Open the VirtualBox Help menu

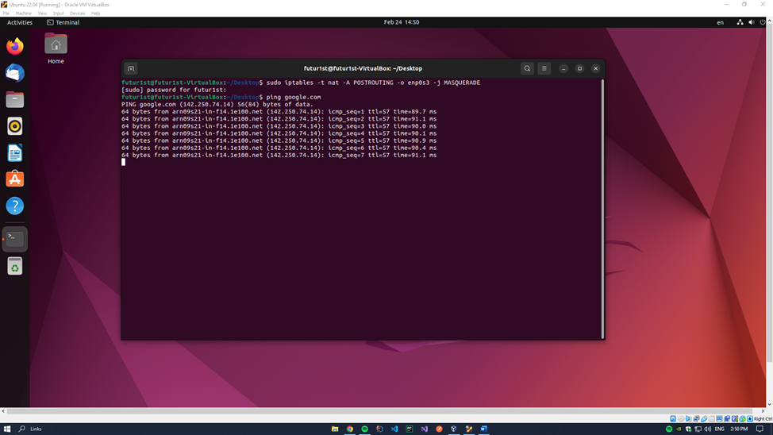tap(96, 13)
